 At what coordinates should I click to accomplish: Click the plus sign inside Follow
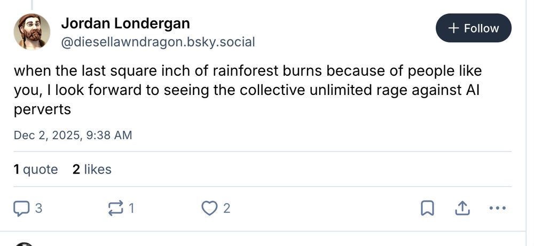[454, 28]
